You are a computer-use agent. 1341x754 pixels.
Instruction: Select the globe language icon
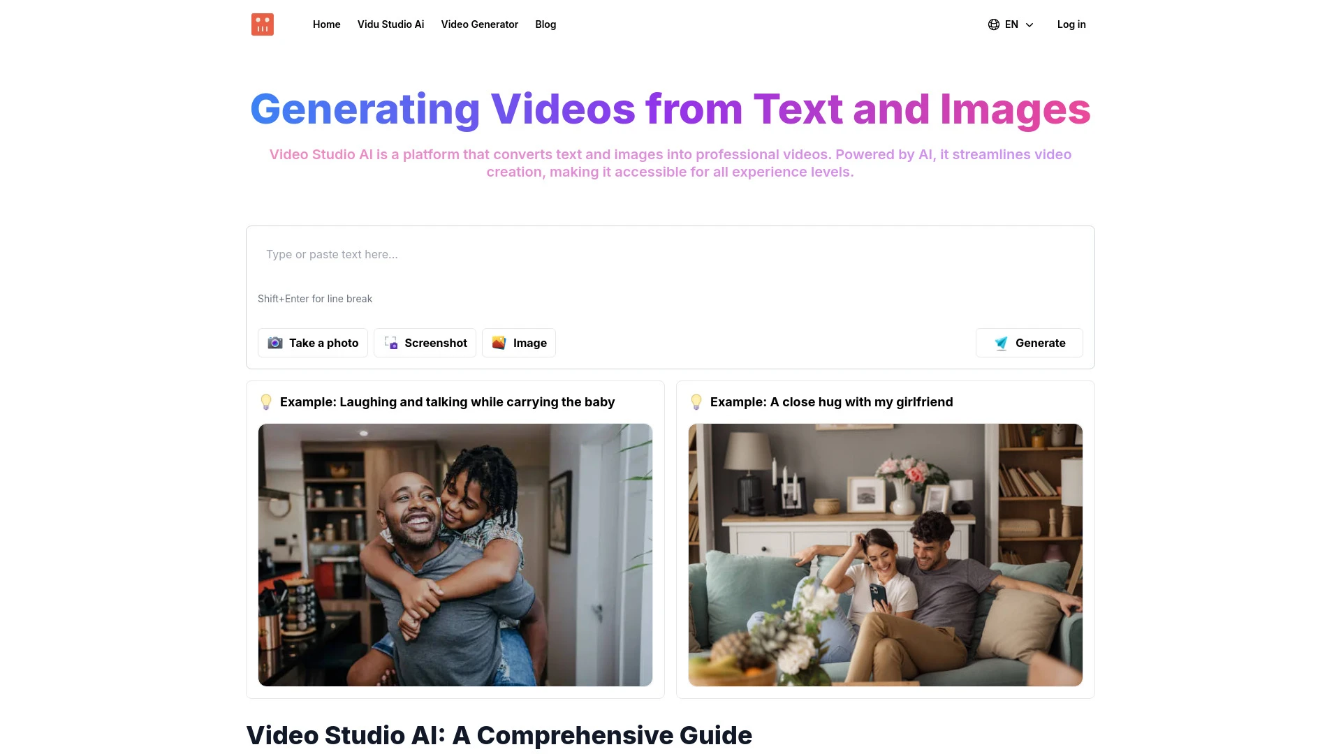[x=994, y=24]
